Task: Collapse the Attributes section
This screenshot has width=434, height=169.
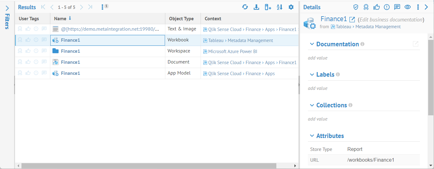Action: point(312,136)
